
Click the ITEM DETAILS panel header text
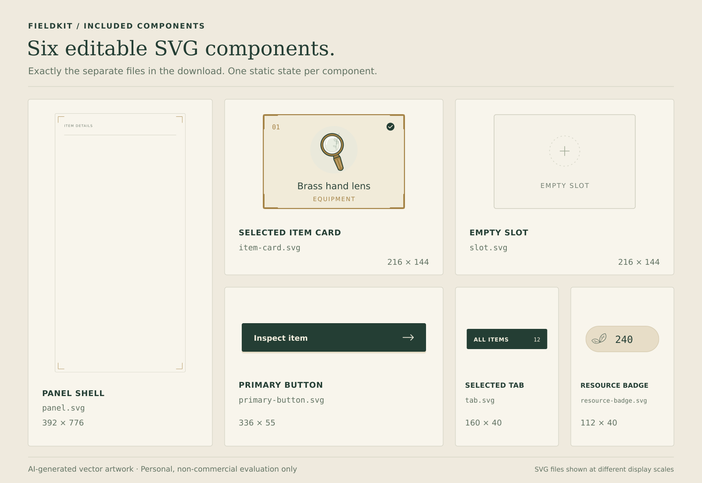tap(78, 126)
